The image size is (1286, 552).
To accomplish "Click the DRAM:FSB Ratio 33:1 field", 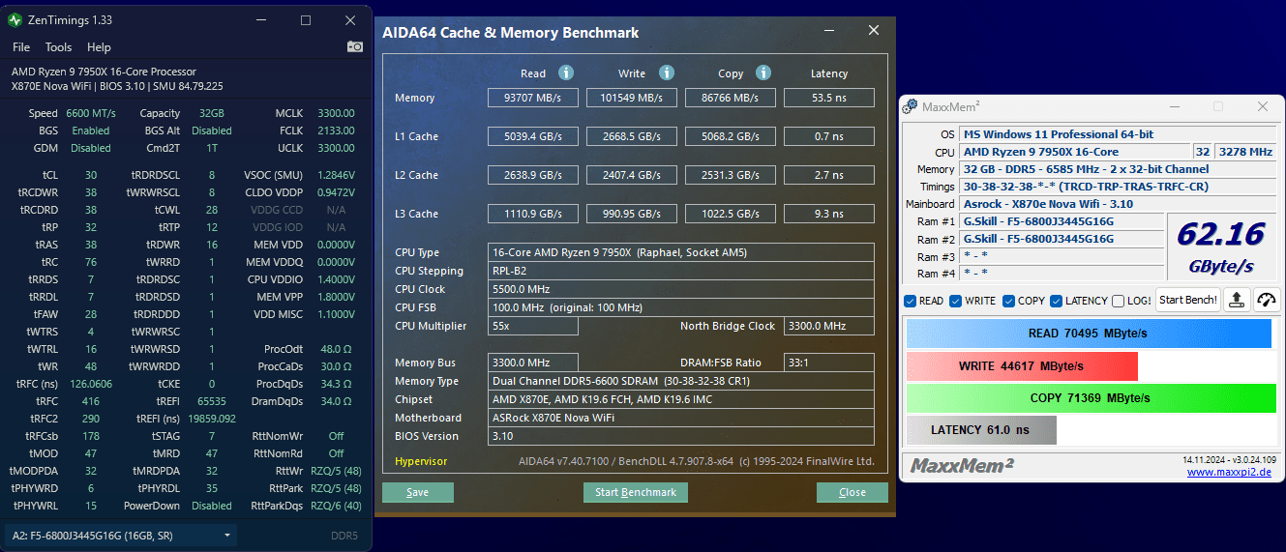I will [828, 363].
